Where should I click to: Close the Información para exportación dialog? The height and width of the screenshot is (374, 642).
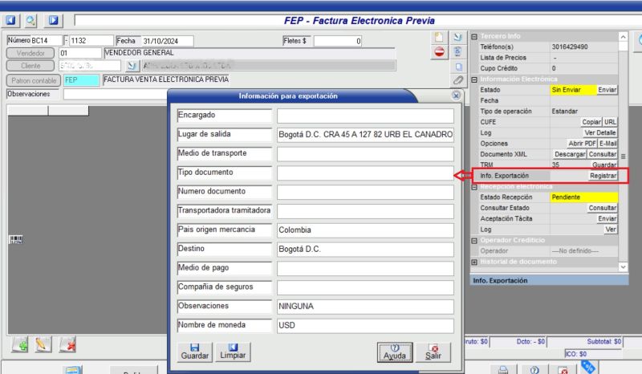tap(456, 96)
